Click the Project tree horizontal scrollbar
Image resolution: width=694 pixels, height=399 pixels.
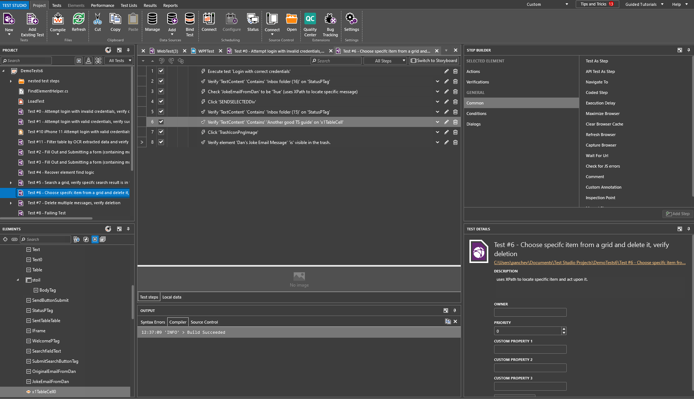point(46,218)
